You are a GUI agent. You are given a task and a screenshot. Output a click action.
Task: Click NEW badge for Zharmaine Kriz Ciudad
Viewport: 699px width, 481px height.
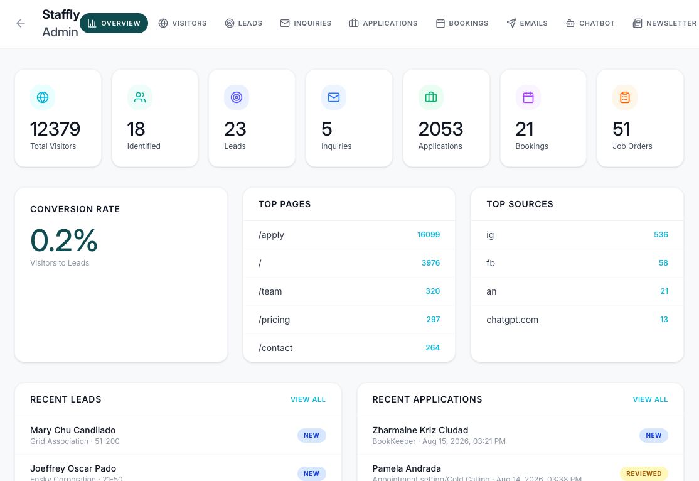point(654,436)
